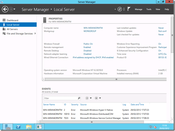Click the search magnifier in Events filter
This screenshot has height=131, width=175.
tap(79, 98)
